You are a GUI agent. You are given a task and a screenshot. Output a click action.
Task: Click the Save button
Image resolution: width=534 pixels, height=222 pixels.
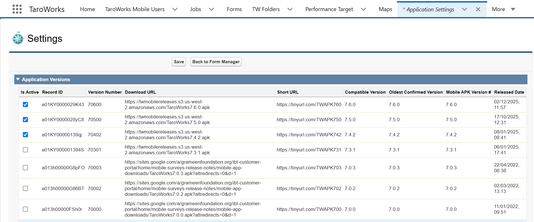179,62
